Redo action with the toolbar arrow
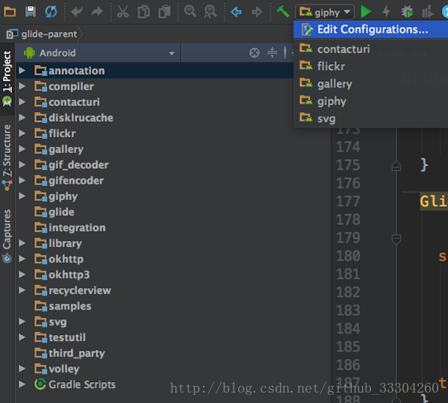This screenshot has height=403, width=448. click(97, 12)
